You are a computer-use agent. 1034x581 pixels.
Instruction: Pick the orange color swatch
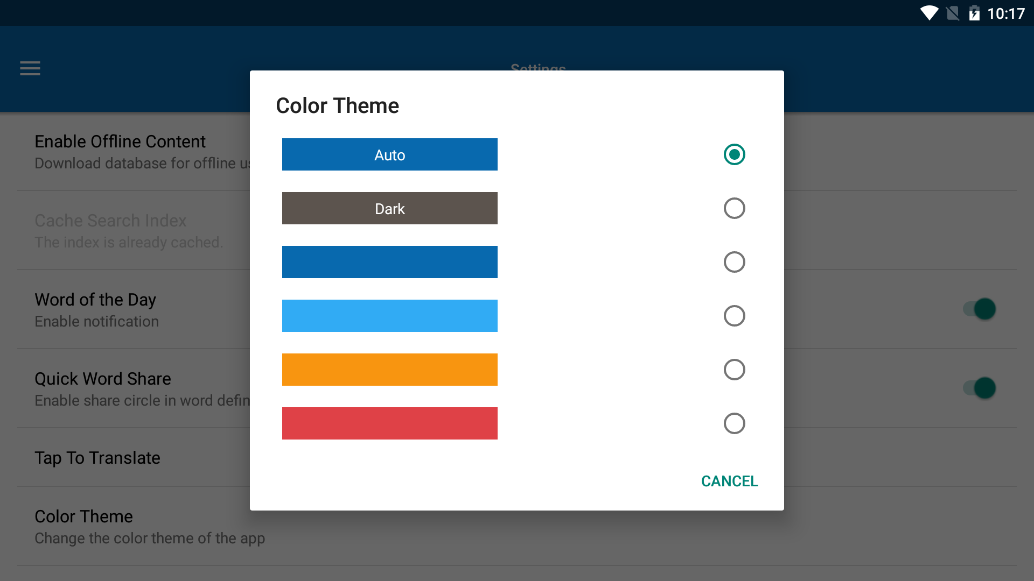[x=389, y=370]
